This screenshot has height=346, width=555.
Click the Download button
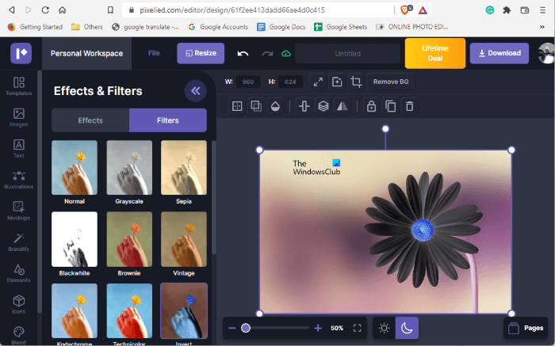(499, 53)
